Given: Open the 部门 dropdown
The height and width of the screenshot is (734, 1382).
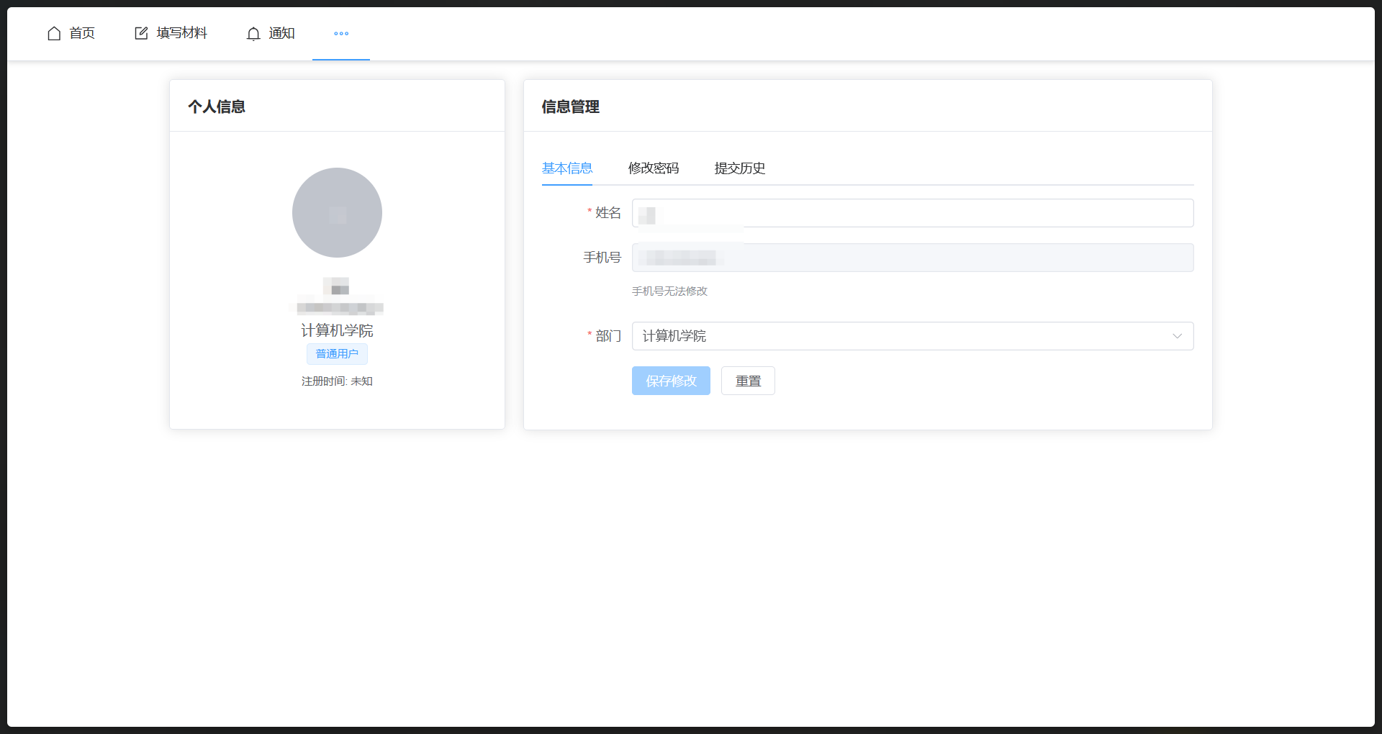Looking at the screenshot, I should 913,336.
